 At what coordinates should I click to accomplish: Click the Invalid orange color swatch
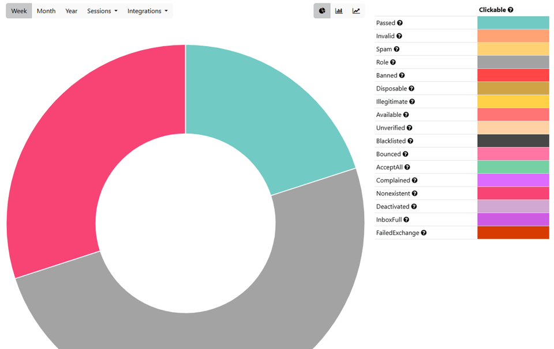click(513, 36)
